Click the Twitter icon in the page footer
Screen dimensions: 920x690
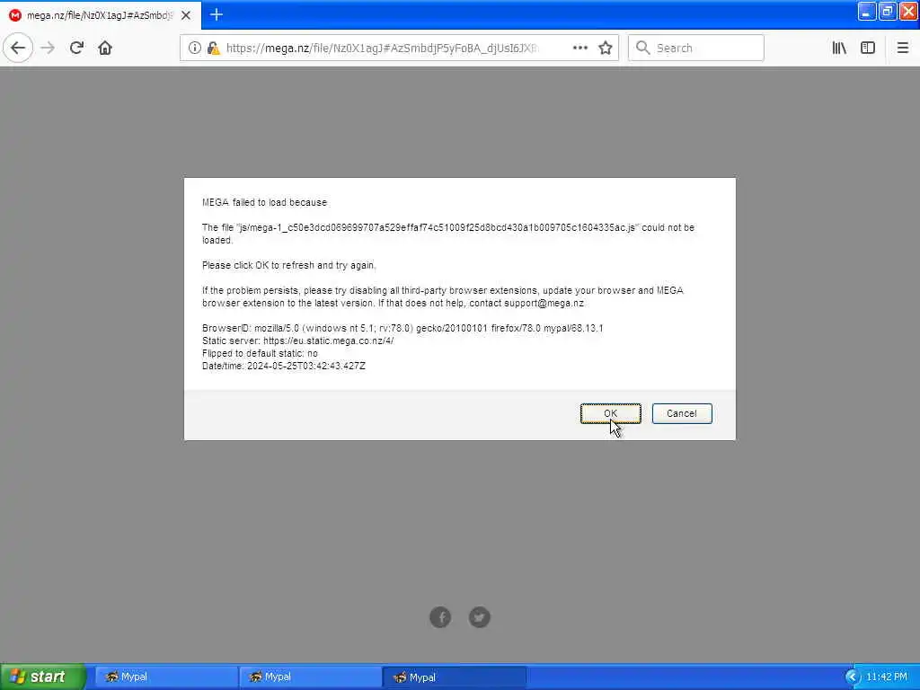(x=480, y=617)
